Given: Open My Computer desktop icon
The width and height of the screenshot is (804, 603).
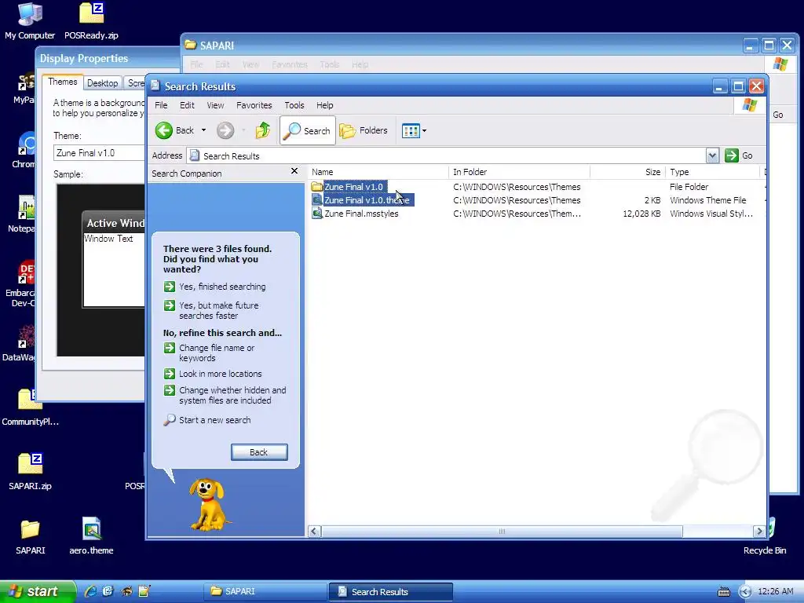Looking at the screenshot, I should [30, 20].
